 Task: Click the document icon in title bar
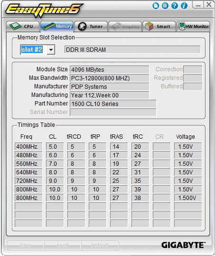point(156,6)
